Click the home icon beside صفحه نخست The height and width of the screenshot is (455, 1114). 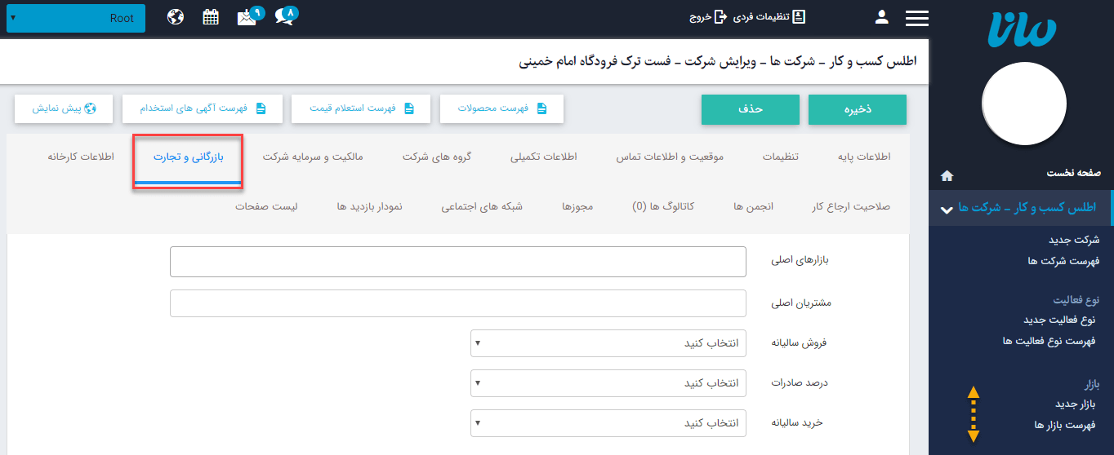click(947, 175)
